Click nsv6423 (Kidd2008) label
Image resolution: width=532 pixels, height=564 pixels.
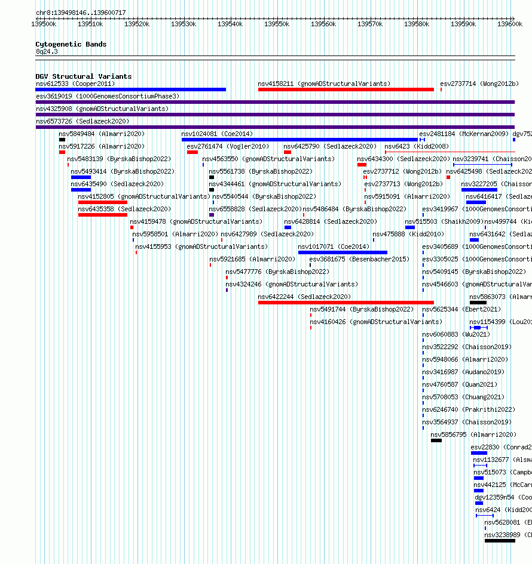[x=417, y=146]
